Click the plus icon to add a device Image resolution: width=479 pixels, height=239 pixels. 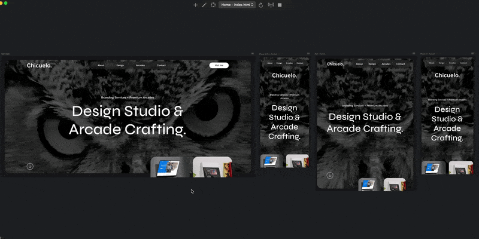tap(195, 5)
